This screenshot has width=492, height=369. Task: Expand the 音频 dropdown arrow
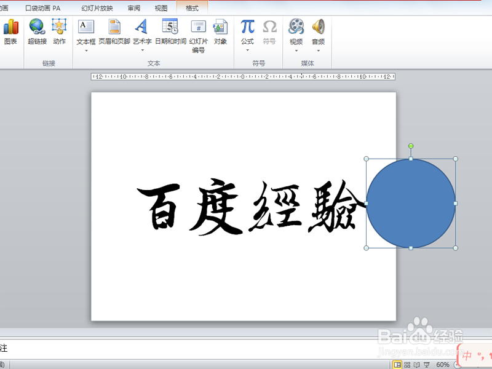(x=318, y=50)
